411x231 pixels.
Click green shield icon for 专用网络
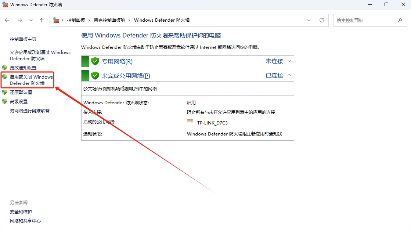(95, 61)
